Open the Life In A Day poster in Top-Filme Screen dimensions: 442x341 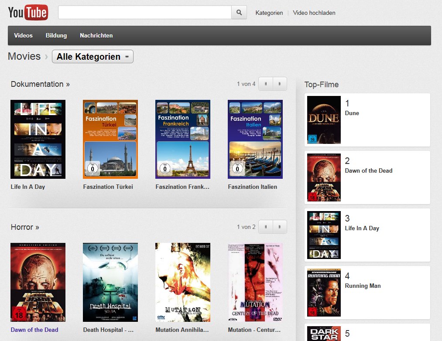coord(324,235)
